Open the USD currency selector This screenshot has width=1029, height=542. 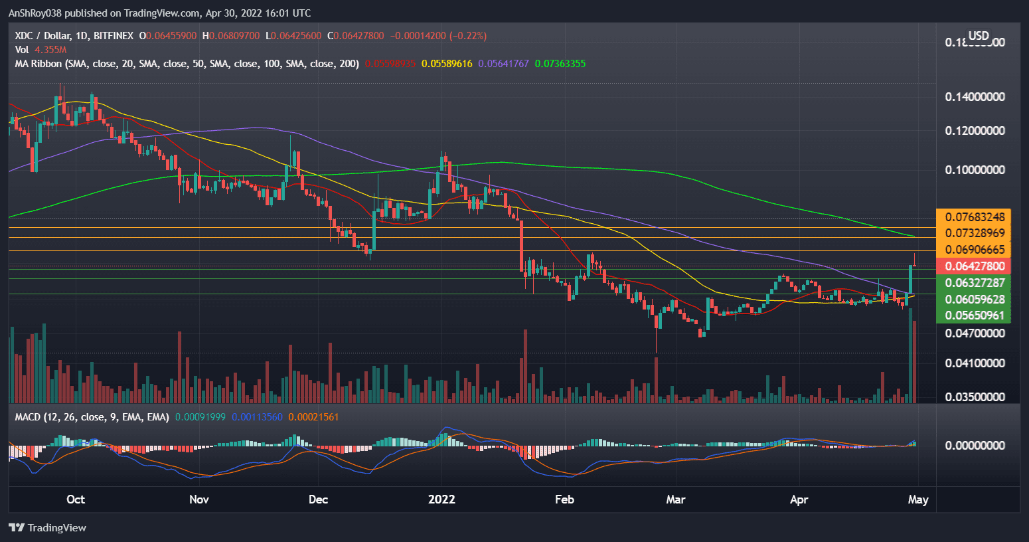click(978, 36)
